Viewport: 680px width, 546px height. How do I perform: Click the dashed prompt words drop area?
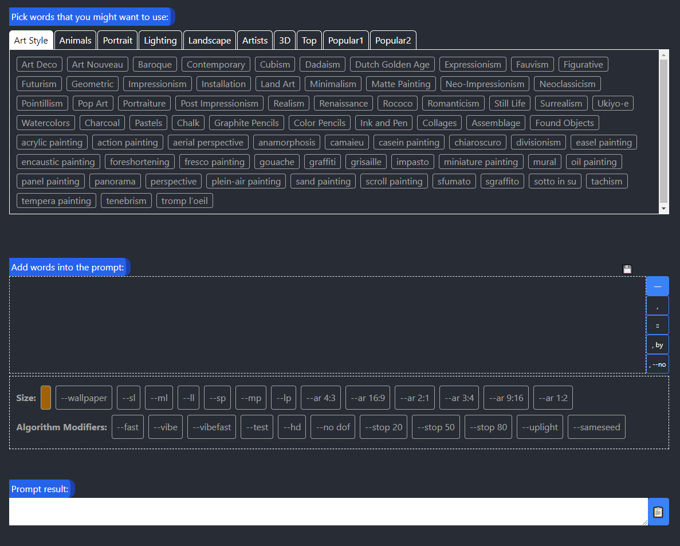[x=328, y=325]
